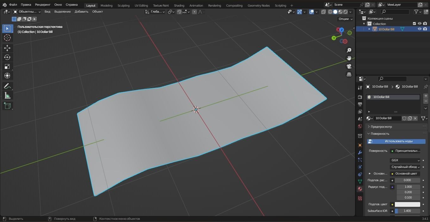The image size is (430, 222).
Task: Open the Object properties tab
Action: coord(360,145)
